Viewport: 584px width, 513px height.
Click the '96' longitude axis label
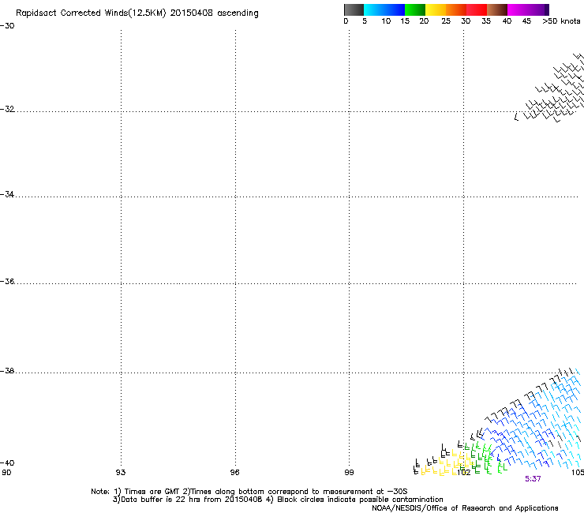click(234, 473)
